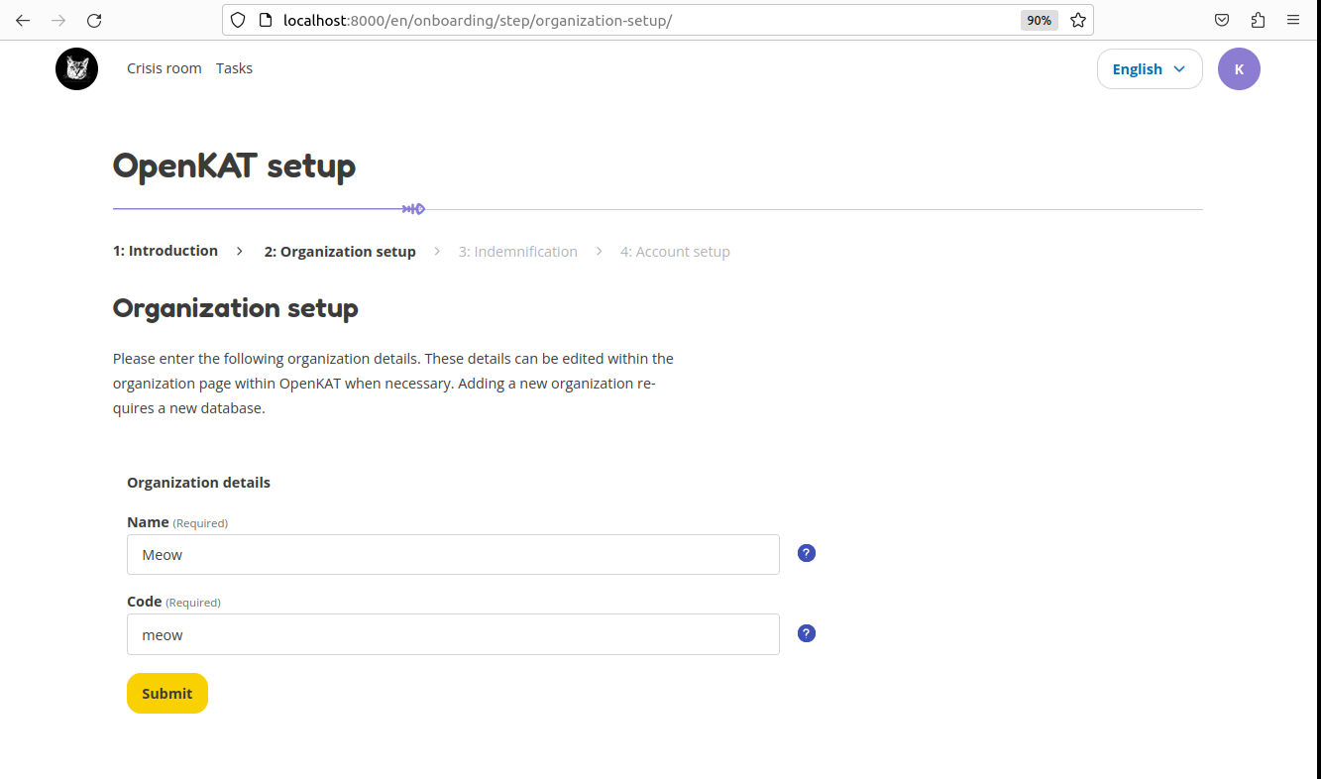Open the browser extensions menu
This screenshot has width=1321, height=779.
1258,20
